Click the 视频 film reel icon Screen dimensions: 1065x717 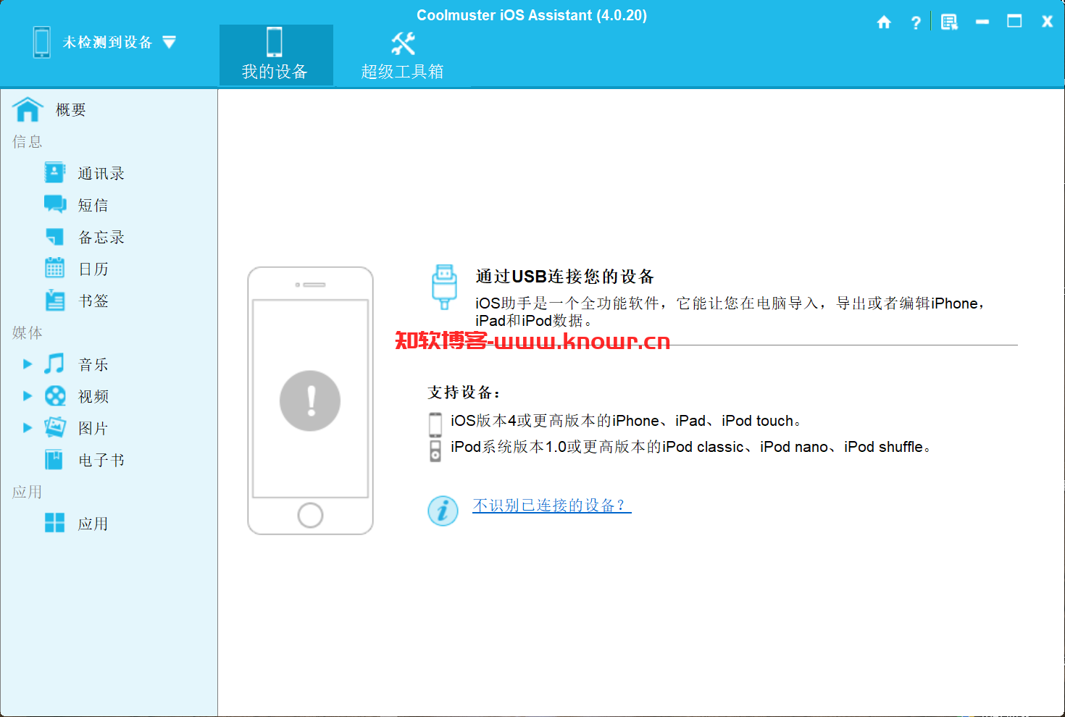(x=55, y=395)
